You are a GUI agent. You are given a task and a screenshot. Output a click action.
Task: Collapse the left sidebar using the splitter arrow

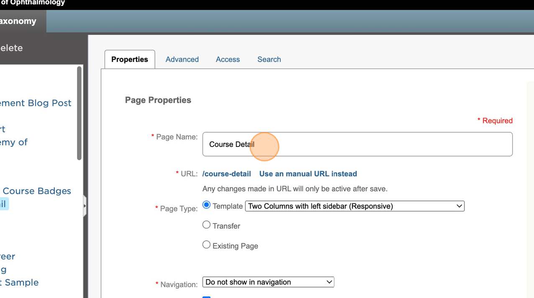(85, 206)
